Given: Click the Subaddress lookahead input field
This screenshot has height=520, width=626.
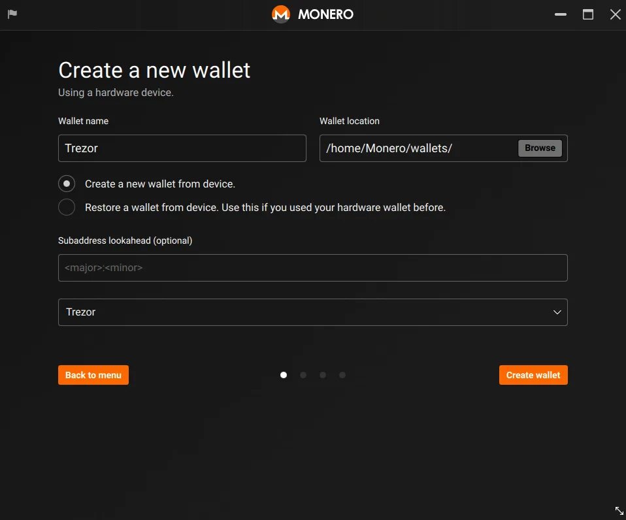Looking at the screenshot, I should 312,268.
